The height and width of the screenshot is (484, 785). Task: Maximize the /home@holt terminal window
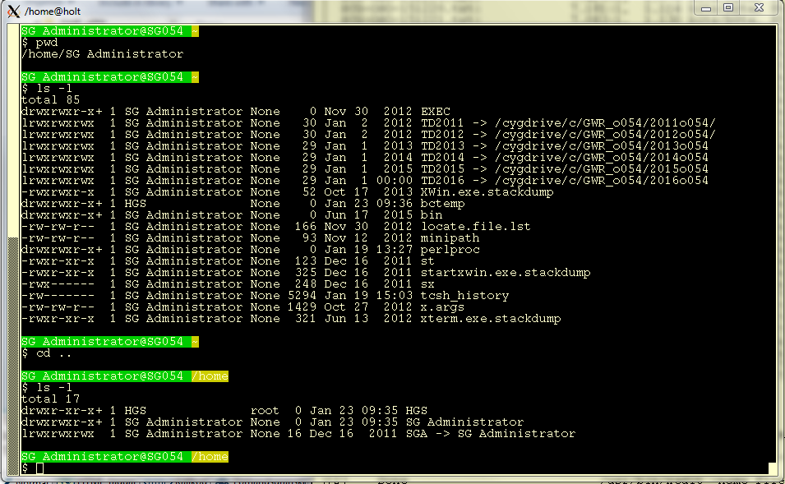(x=728, y=8)
